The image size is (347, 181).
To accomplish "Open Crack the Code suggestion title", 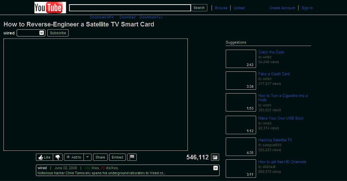I will pos(271,52).
